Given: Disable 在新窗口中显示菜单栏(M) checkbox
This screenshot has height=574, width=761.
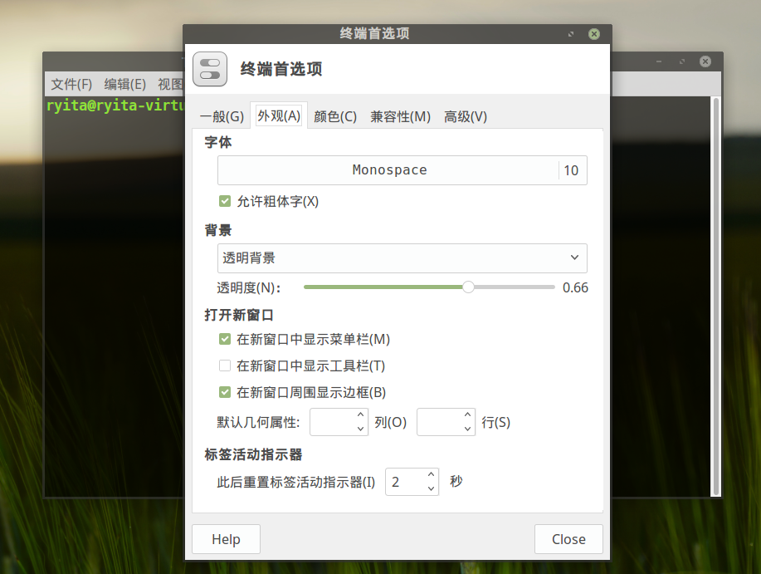Looking at the screenshot, I should pyautogui.click(x=225, y=339).
